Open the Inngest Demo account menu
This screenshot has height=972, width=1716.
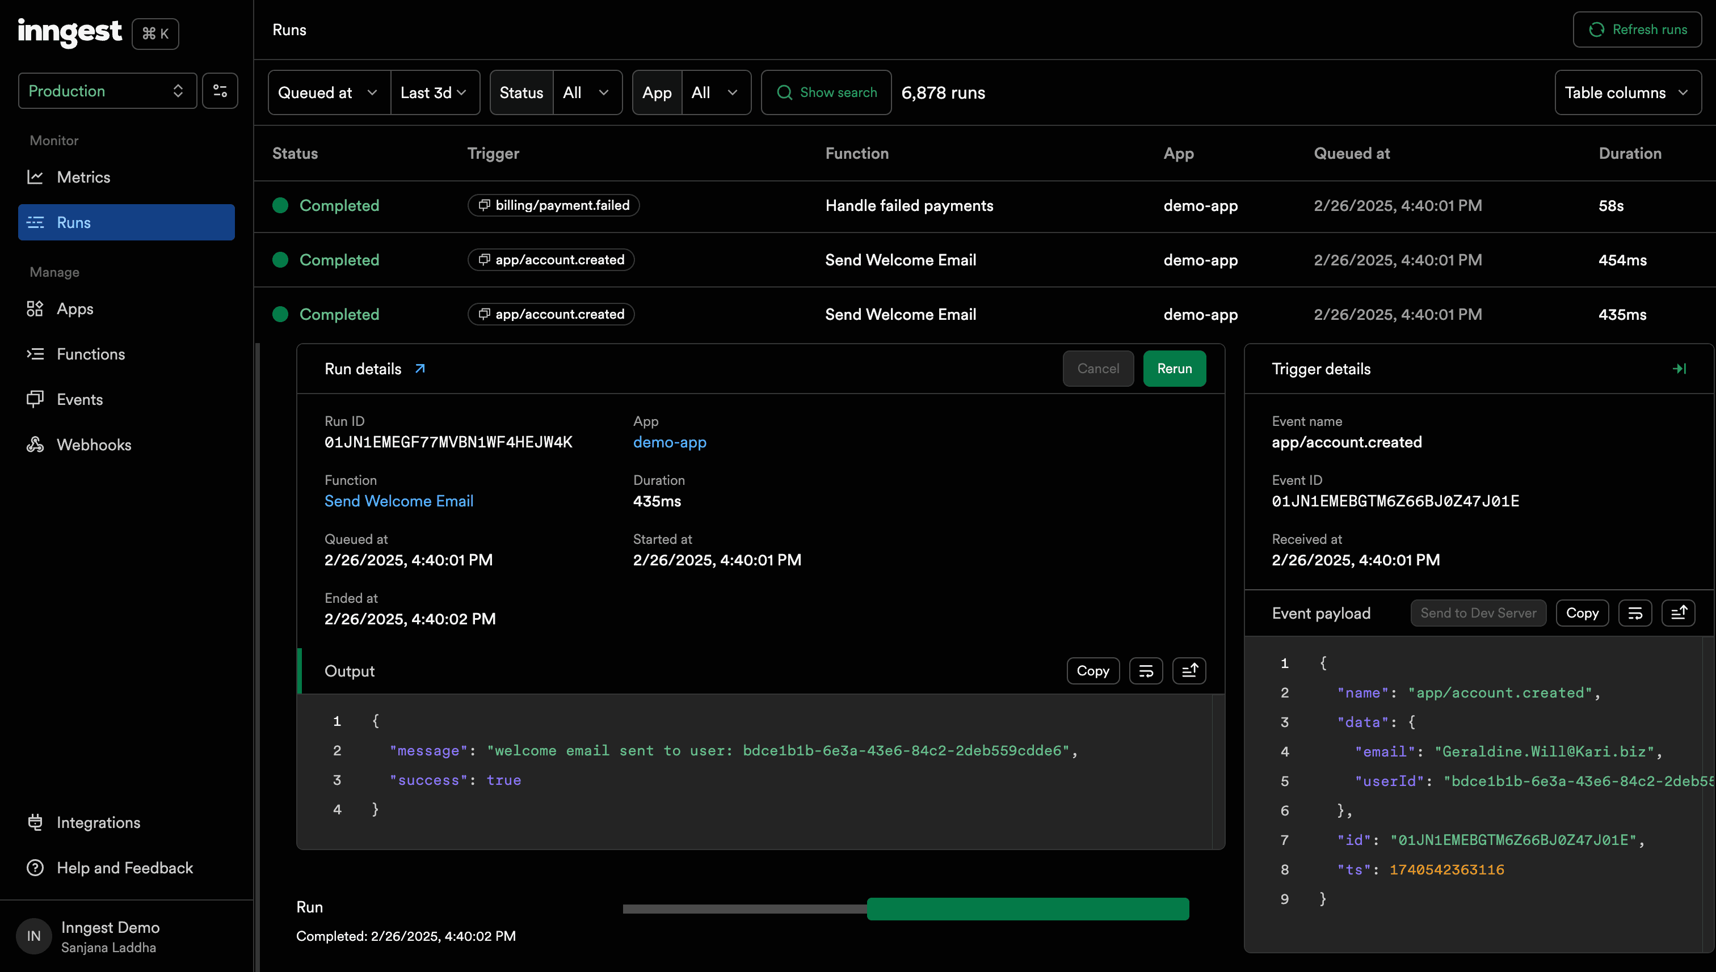[x=126, y=936]
